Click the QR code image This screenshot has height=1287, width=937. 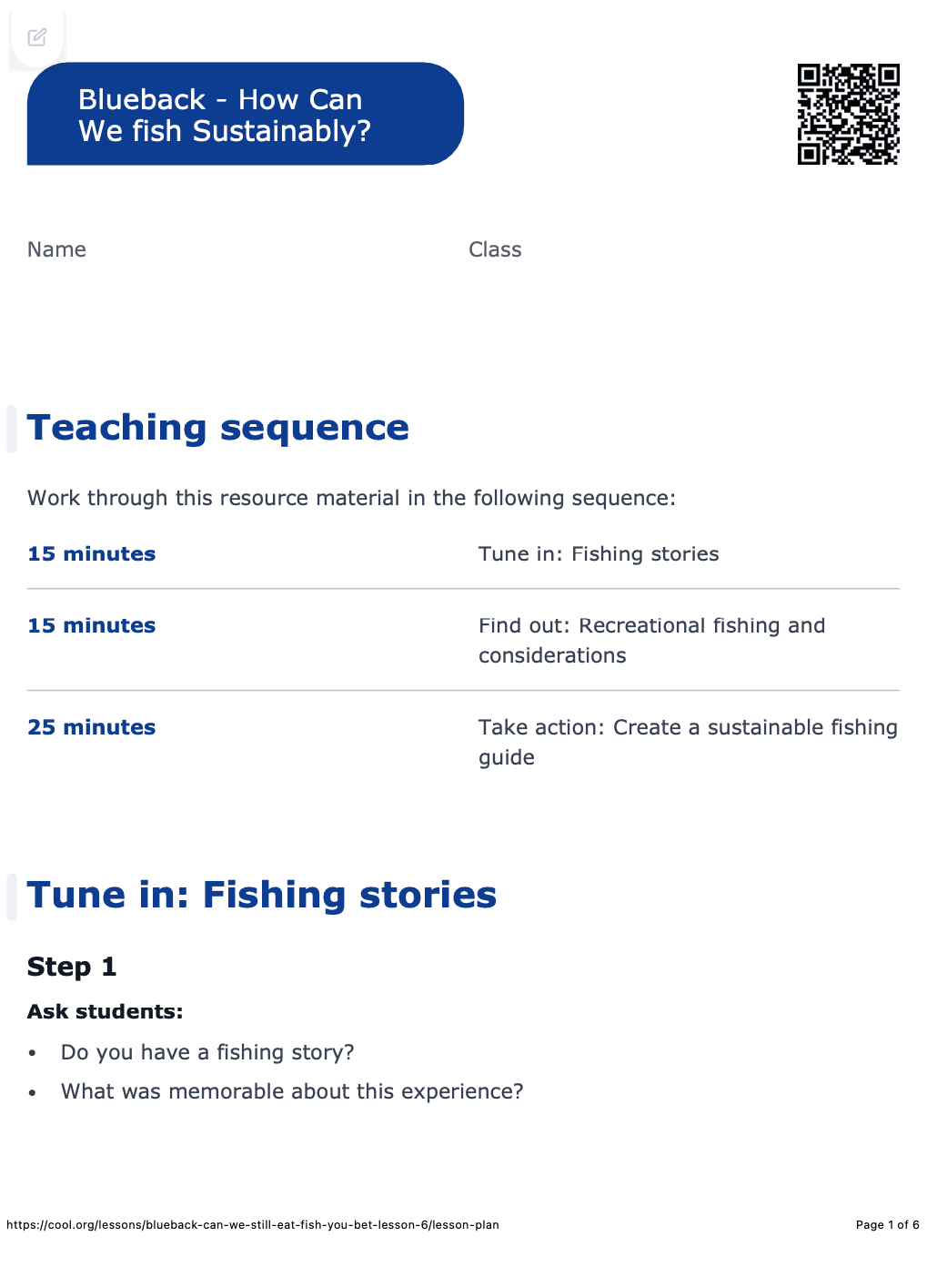click(x=848, y=114)
